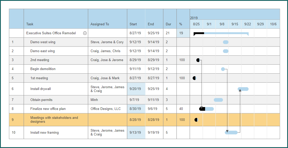Select highlighted row number 9
This screenshot has width=288, height=148.
coord(16,120)
